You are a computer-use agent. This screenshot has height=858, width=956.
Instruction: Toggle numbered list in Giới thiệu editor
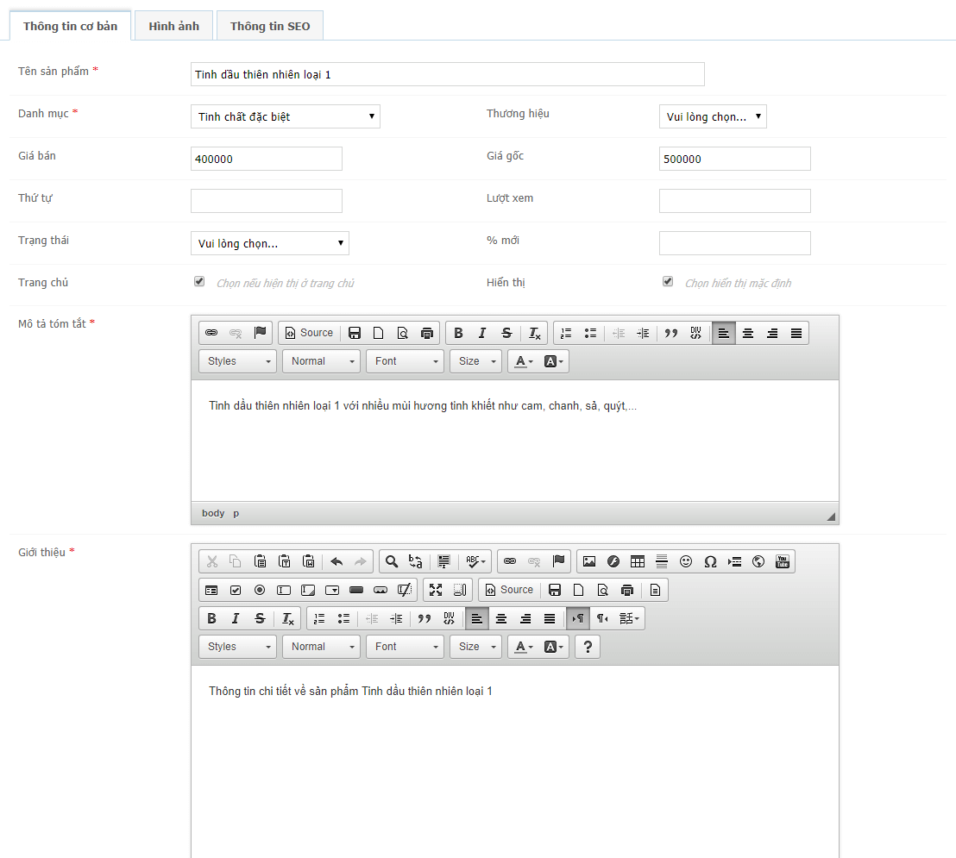pos(319,618)
